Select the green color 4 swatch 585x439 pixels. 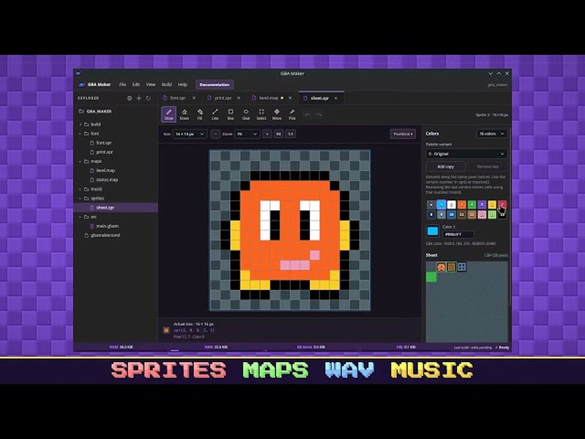pos(472,204)
